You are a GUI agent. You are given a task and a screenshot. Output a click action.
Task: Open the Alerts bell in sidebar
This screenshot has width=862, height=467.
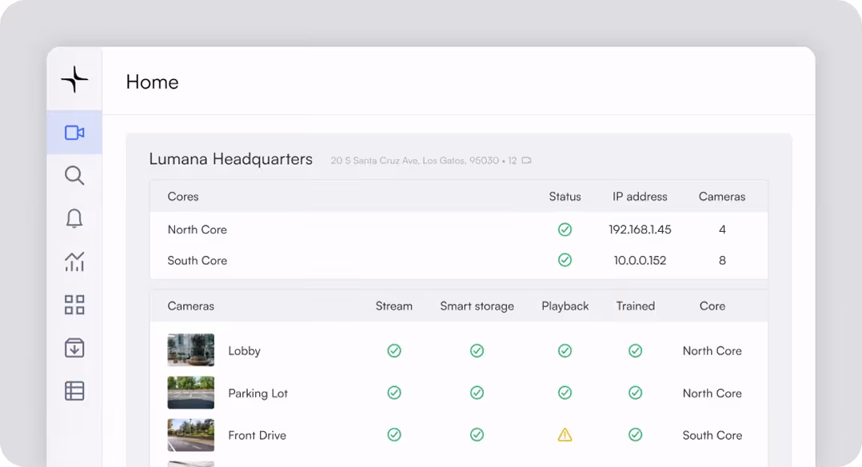pyautogui.click(x=74, y=218)
